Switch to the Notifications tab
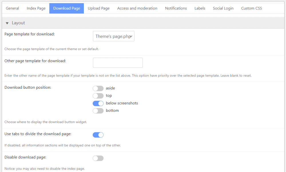The image size is (286, 172). 176,8
